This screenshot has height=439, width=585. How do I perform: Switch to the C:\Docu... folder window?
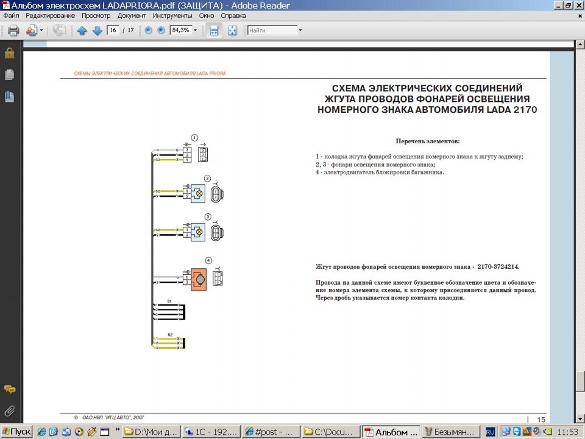point(332,432)
